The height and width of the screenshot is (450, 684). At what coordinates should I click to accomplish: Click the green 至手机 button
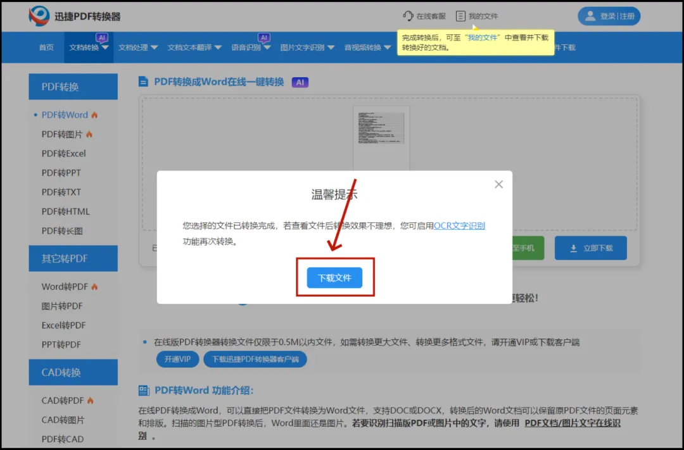(x=528, y=248)
